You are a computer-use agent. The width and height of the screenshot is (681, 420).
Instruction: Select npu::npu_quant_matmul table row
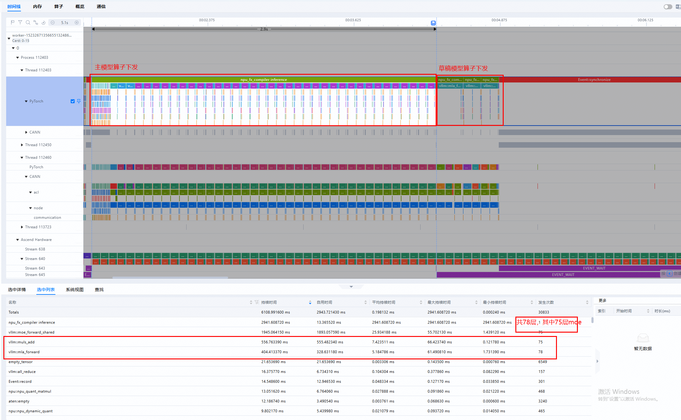coord(299,391)
